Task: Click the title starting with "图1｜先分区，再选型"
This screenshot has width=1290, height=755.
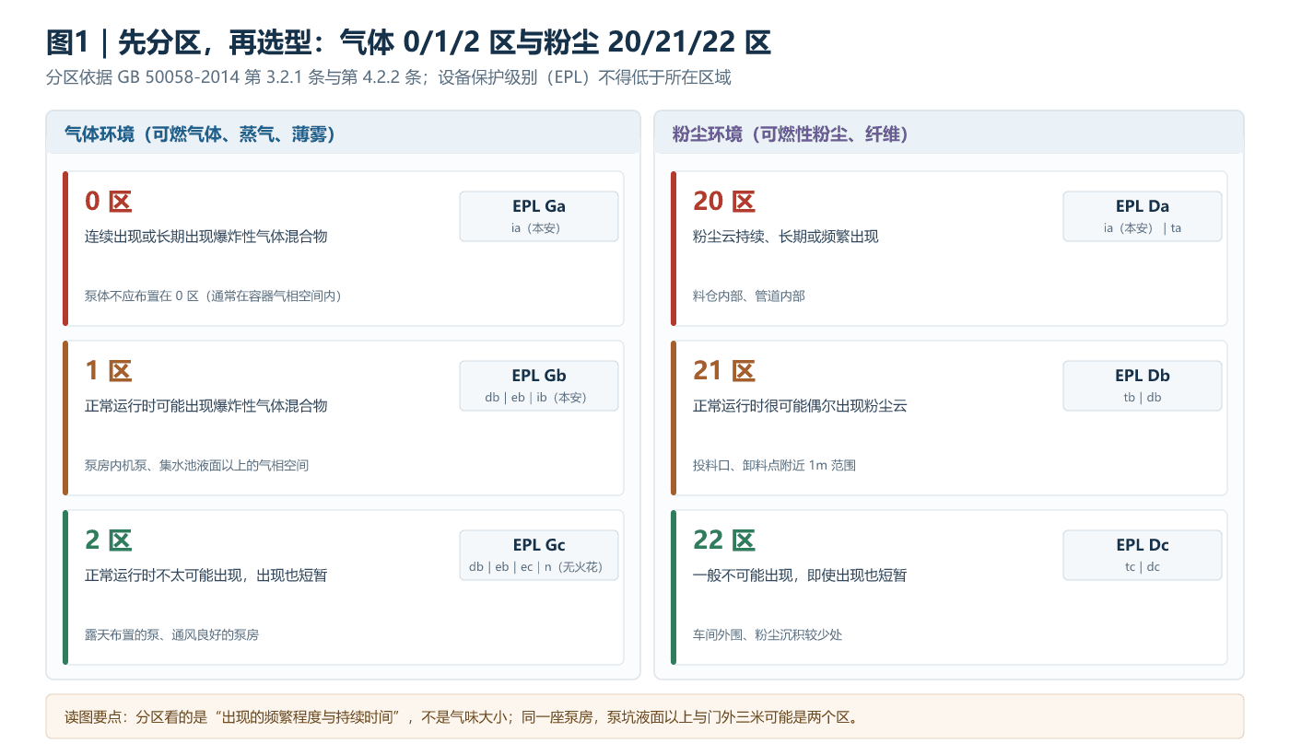Action: [408, 42]
